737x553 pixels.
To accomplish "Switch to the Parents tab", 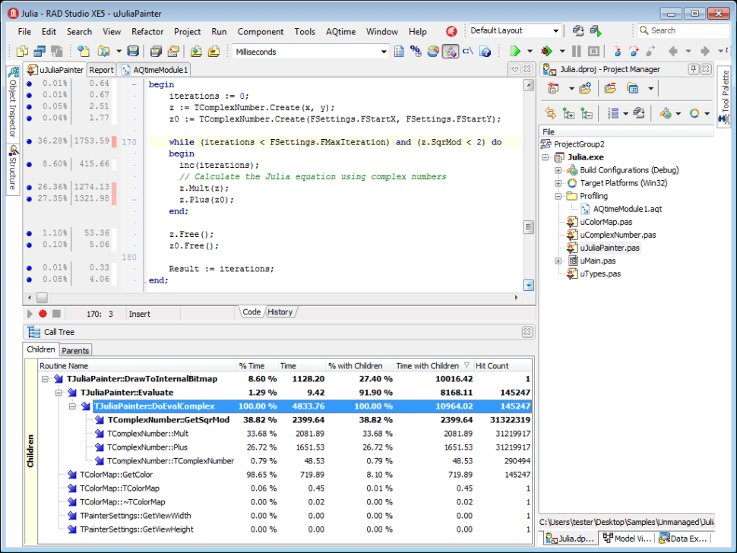I will click(75, 350).
